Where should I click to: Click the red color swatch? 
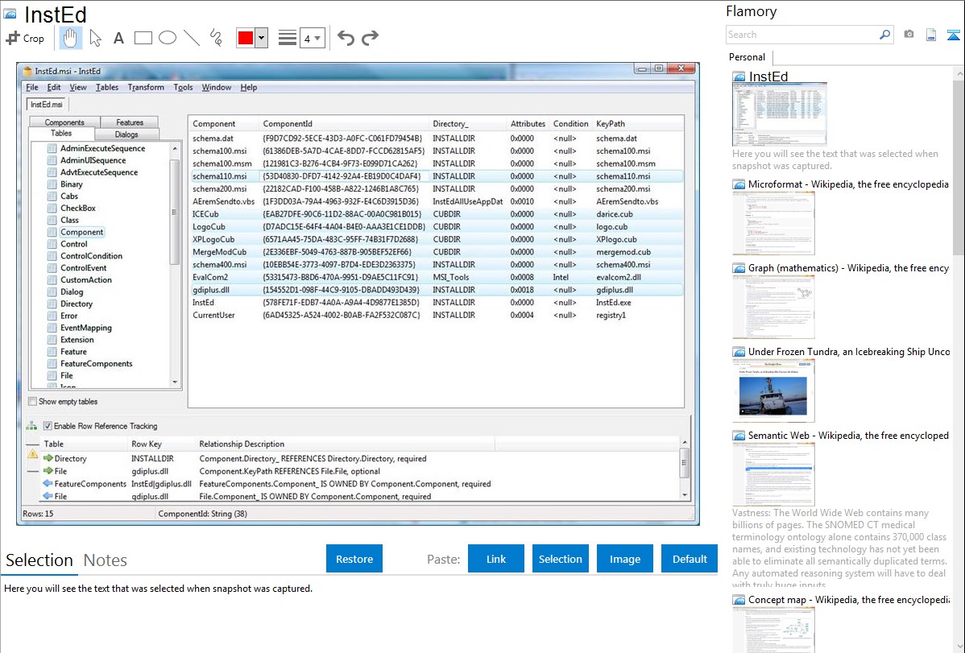point(246,38)
